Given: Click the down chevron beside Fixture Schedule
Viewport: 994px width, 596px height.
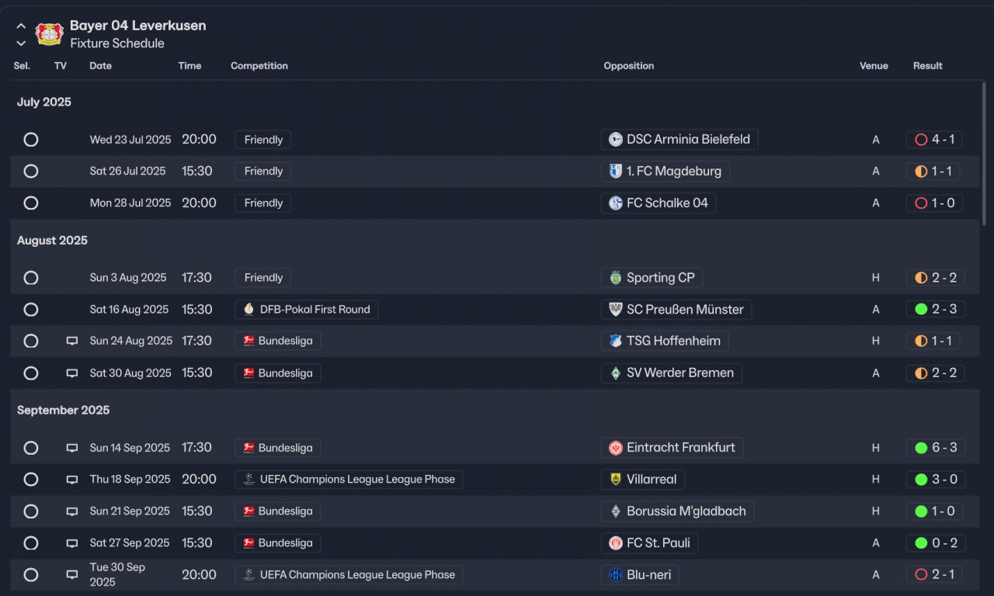Looking at the screenshot, I should (21, 43).
